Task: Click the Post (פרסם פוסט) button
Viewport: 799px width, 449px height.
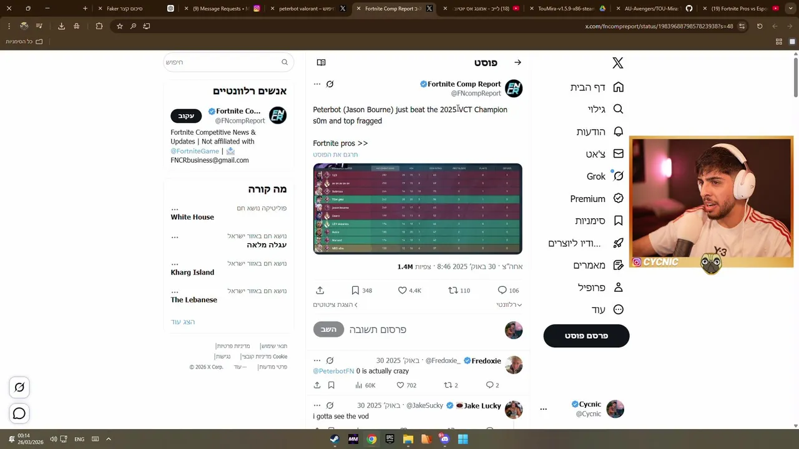Action: 586,336
